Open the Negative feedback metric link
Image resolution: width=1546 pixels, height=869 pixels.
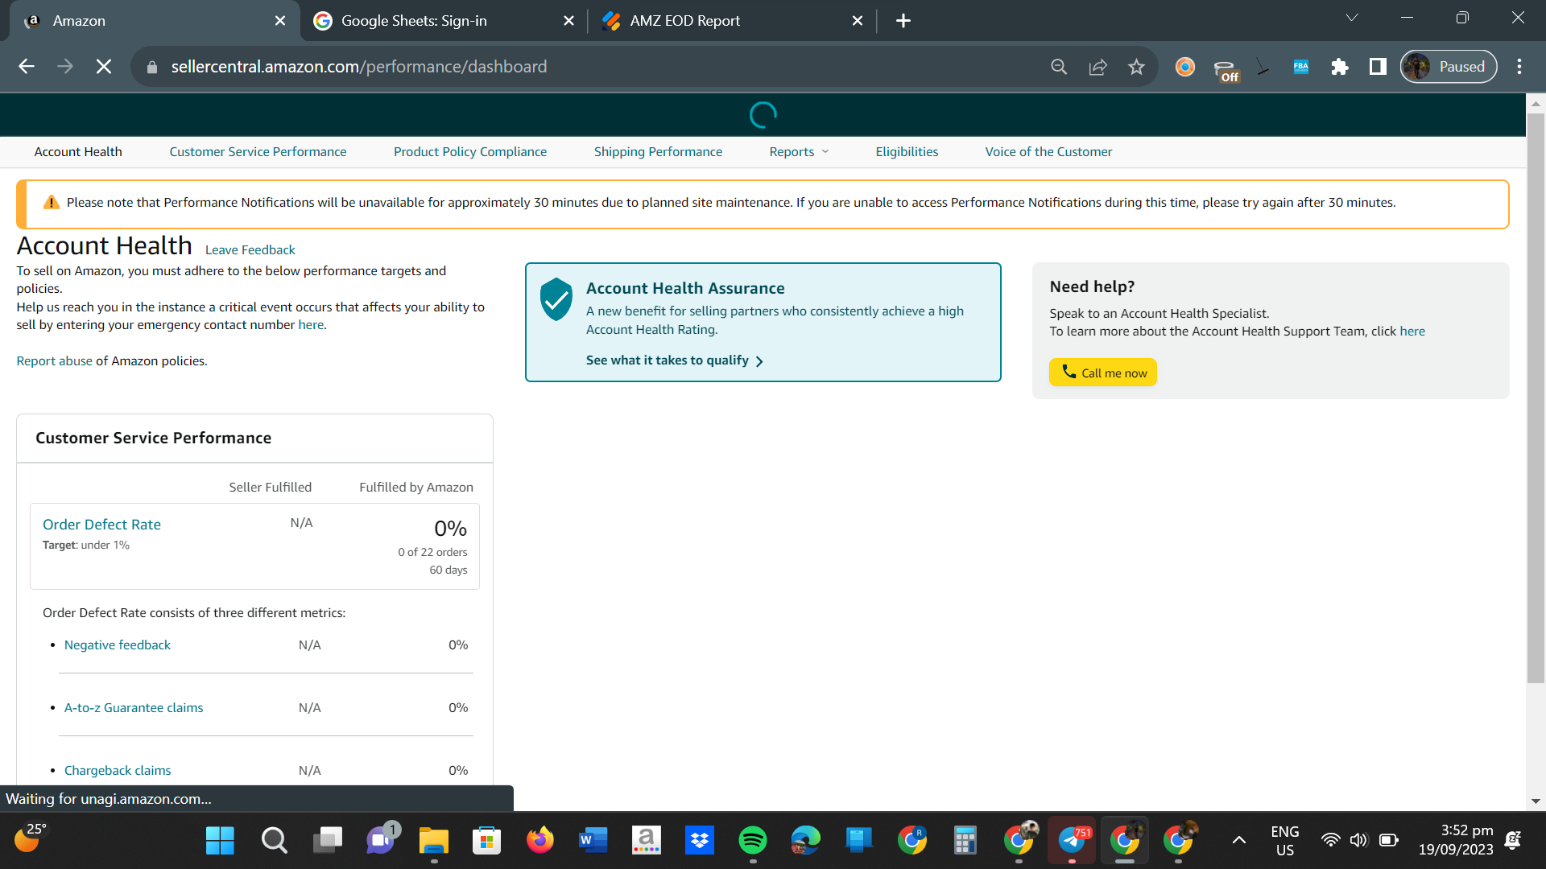[x=118, y=645]
